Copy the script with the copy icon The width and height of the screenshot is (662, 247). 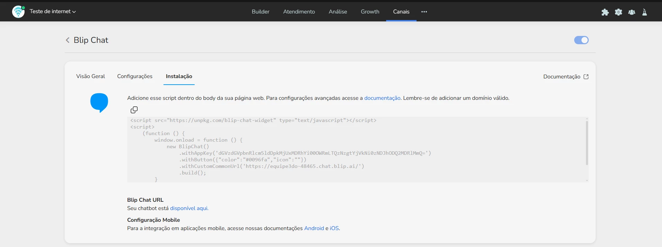[x=134, y=110]
